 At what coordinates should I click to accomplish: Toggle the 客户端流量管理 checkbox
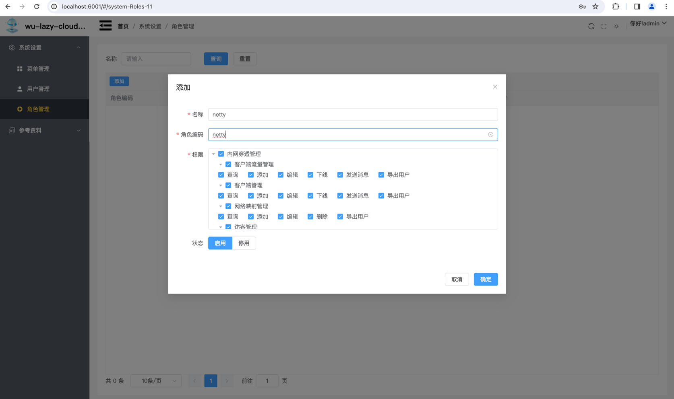coord(228,165)
